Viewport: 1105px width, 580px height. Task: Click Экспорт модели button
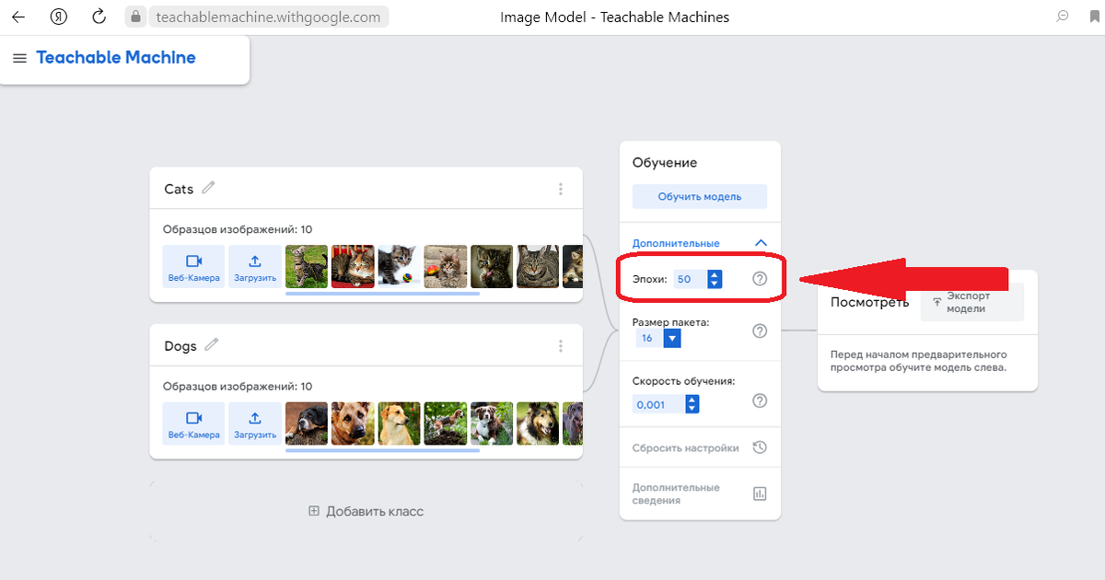tap(972, 302)
